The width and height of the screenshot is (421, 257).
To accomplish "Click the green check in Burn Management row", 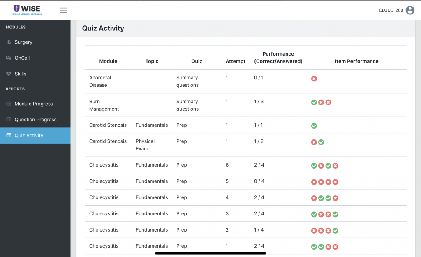I will coord(314,102).
